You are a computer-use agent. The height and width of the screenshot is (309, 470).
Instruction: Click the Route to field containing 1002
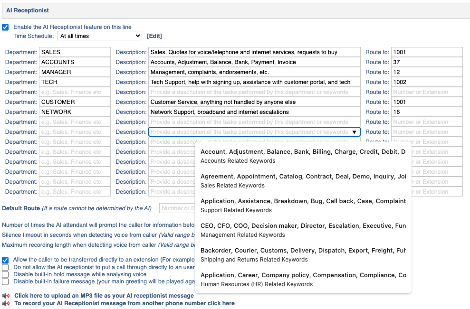pyautogui.click(x=427, y=82)
